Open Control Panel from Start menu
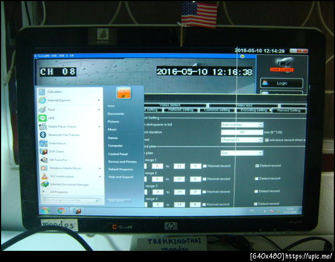 118,154
